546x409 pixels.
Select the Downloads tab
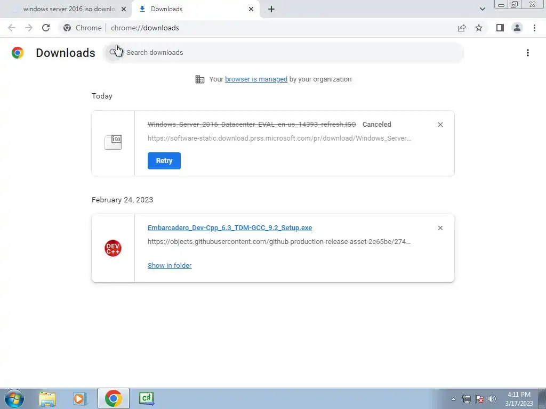(196, 9)
